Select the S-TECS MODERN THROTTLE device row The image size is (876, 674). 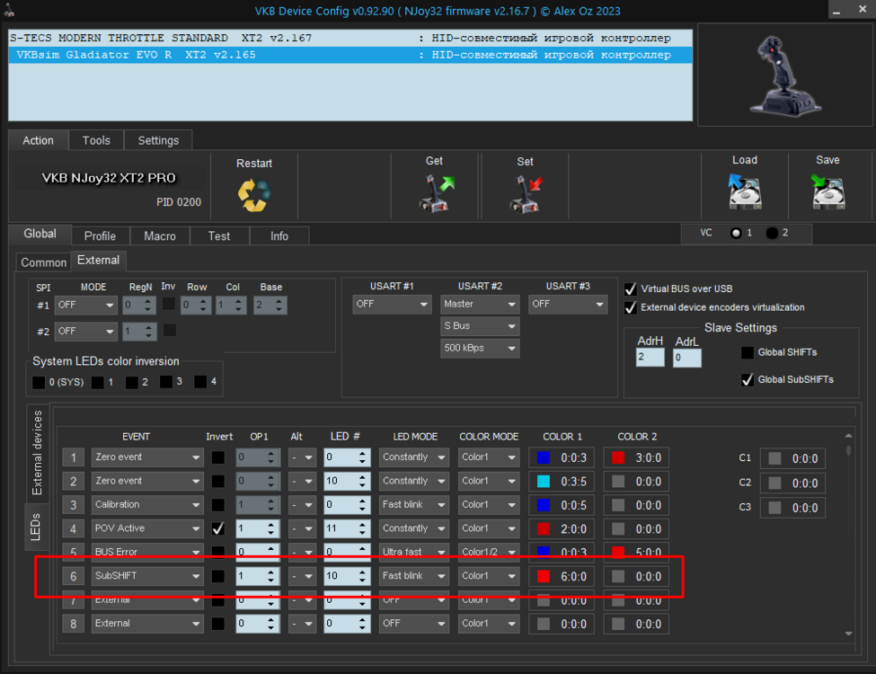[350, 38]
